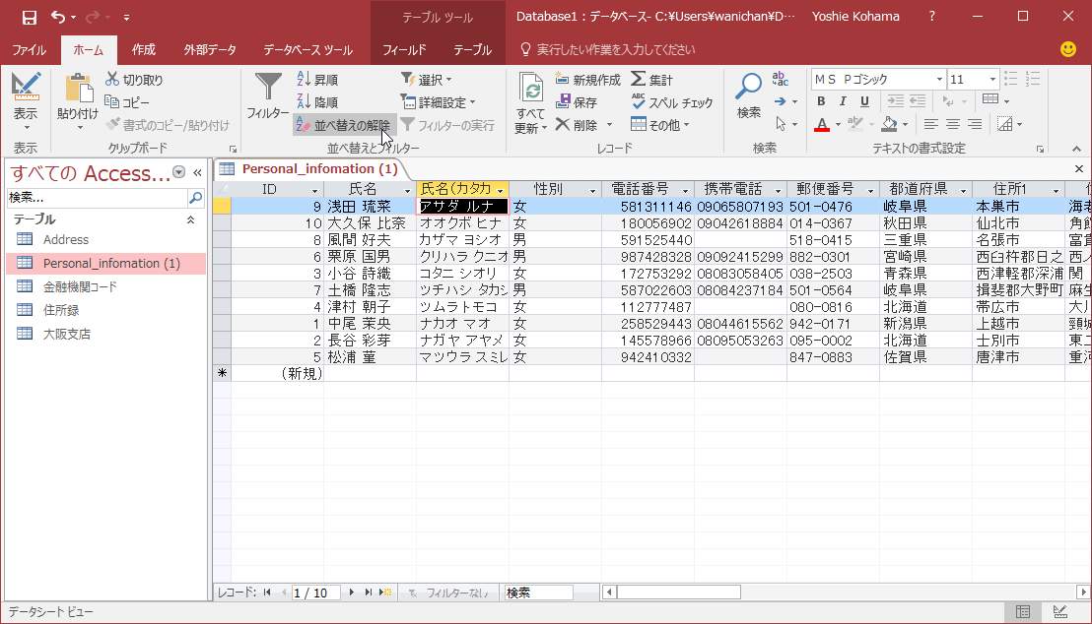Switch to datasheet view status icon
This screenshot has width=1092, height=624.
[x=1023, y=612]
